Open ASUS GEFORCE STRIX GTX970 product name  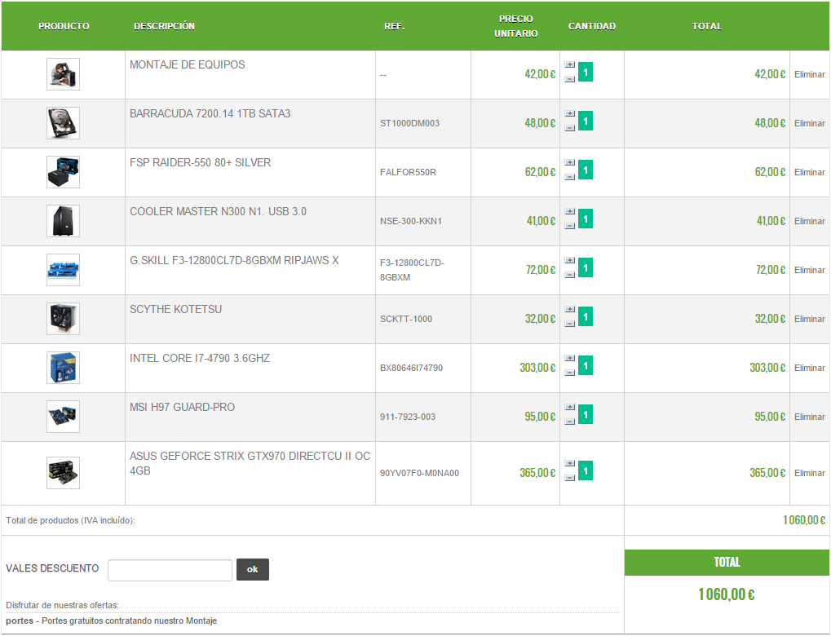tap(250, 463)
